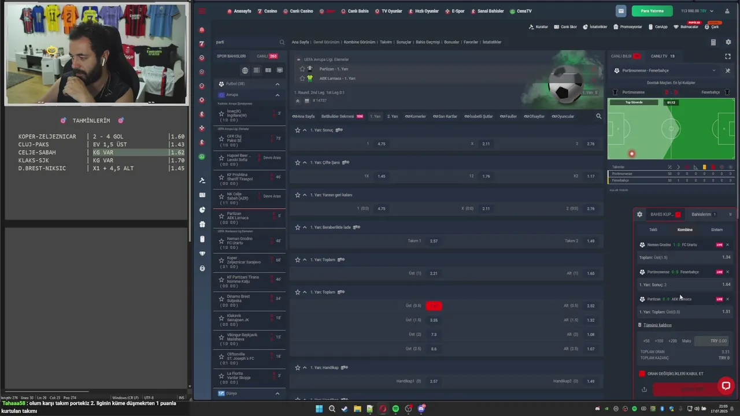This screenshot has height=416, width=740.
Task: Collapse the bet slip panel chevron
Action: (x=730, y=214)
